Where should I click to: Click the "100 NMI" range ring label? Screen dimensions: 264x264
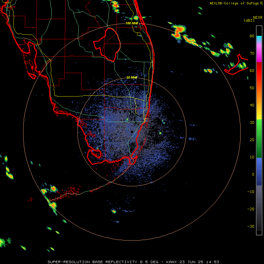point(132,23)
